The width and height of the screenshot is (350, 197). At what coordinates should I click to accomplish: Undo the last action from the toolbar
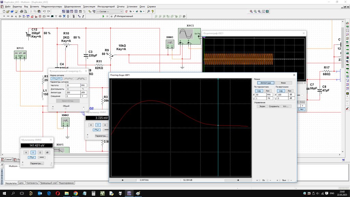[44, 11]
